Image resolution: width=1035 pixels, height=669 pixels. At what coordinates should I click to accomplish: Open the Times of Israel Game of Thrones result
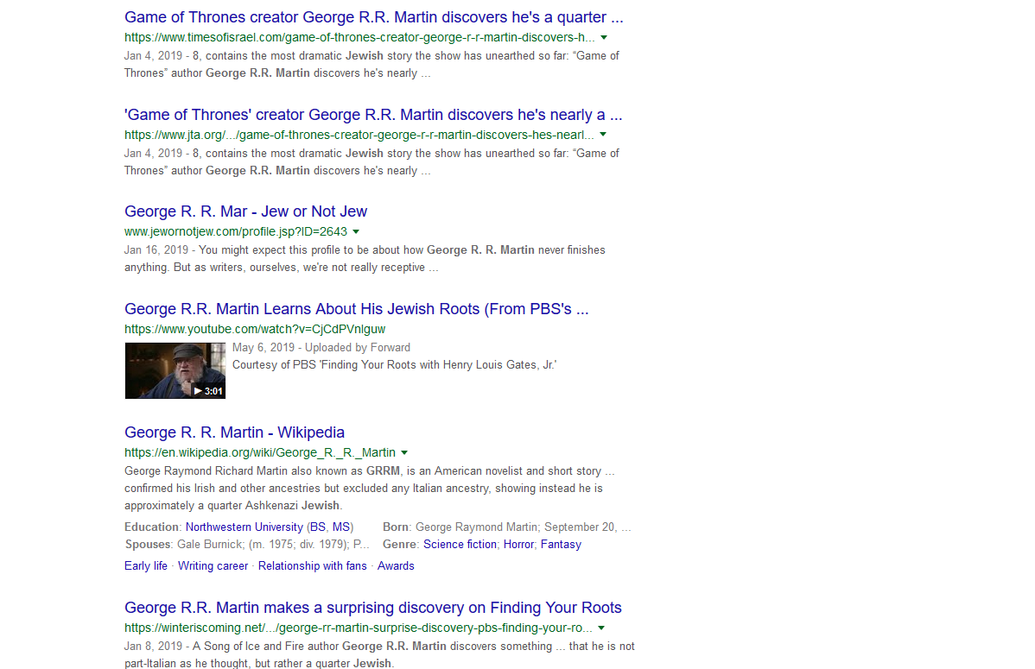pyautogui.click(x=373, y=17)
